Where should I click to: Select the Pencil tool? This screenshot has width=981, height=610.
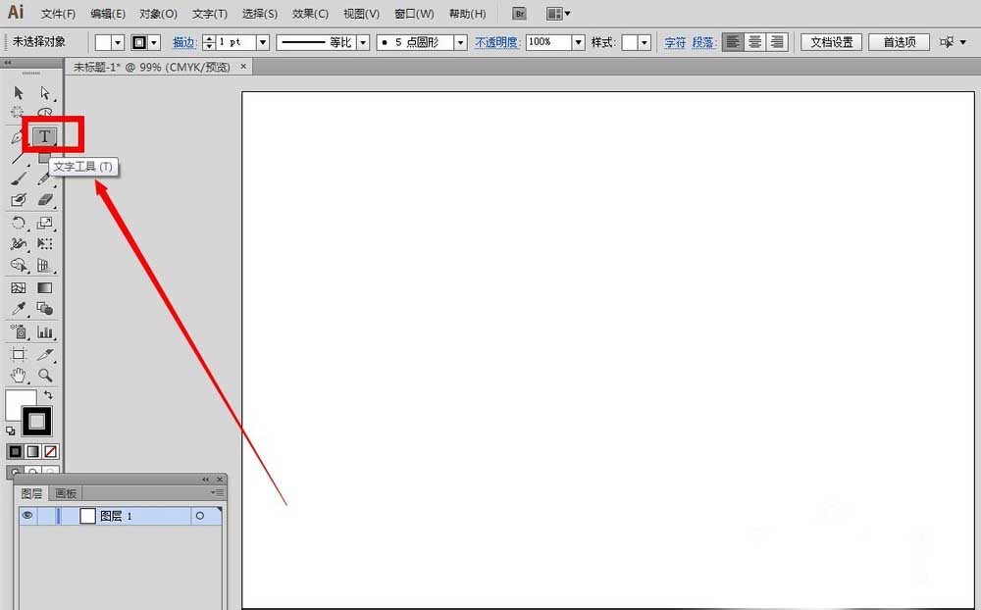click(x=44, y=178)
